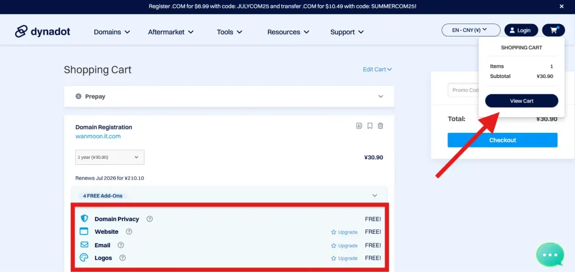Open the shopping cart icon in header
This screenshot has width=575, height=272.
tap(554, 30)
